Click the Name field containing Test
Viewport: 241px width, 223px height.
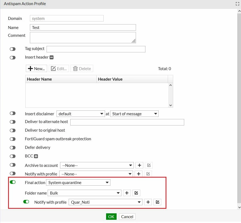click(83, 27)
